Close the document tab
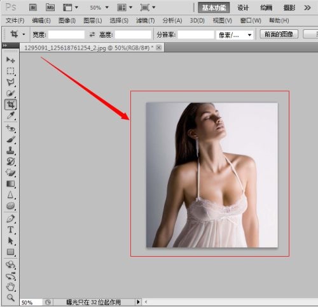The width and height of the screenshot is (318, 307). 158,48
